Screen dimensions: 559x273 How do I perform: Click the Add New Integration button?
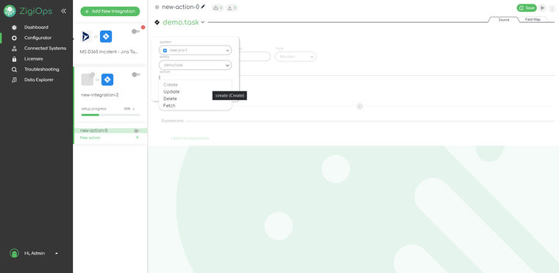point(110,12)
